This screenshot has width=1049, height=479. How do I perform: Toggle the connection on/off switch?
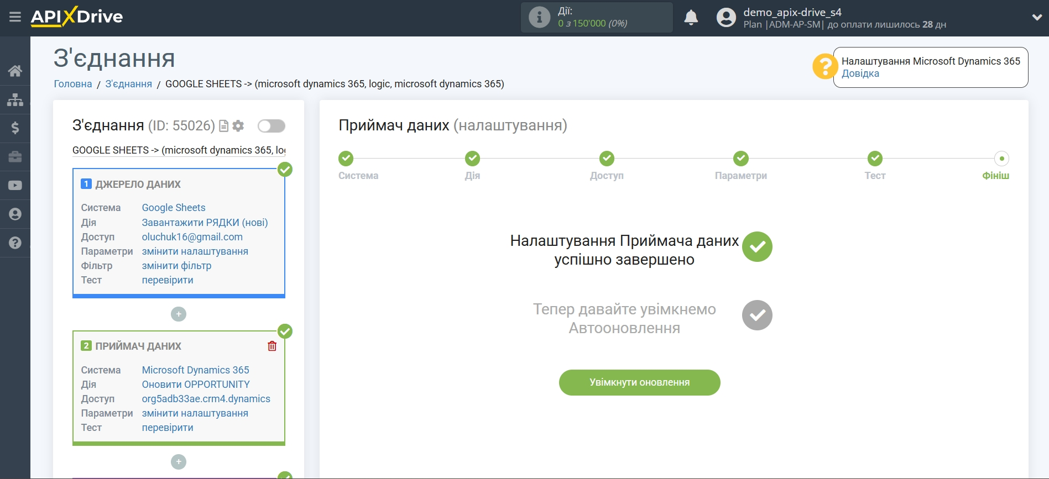pyautogui.click(x=272, y=126)
